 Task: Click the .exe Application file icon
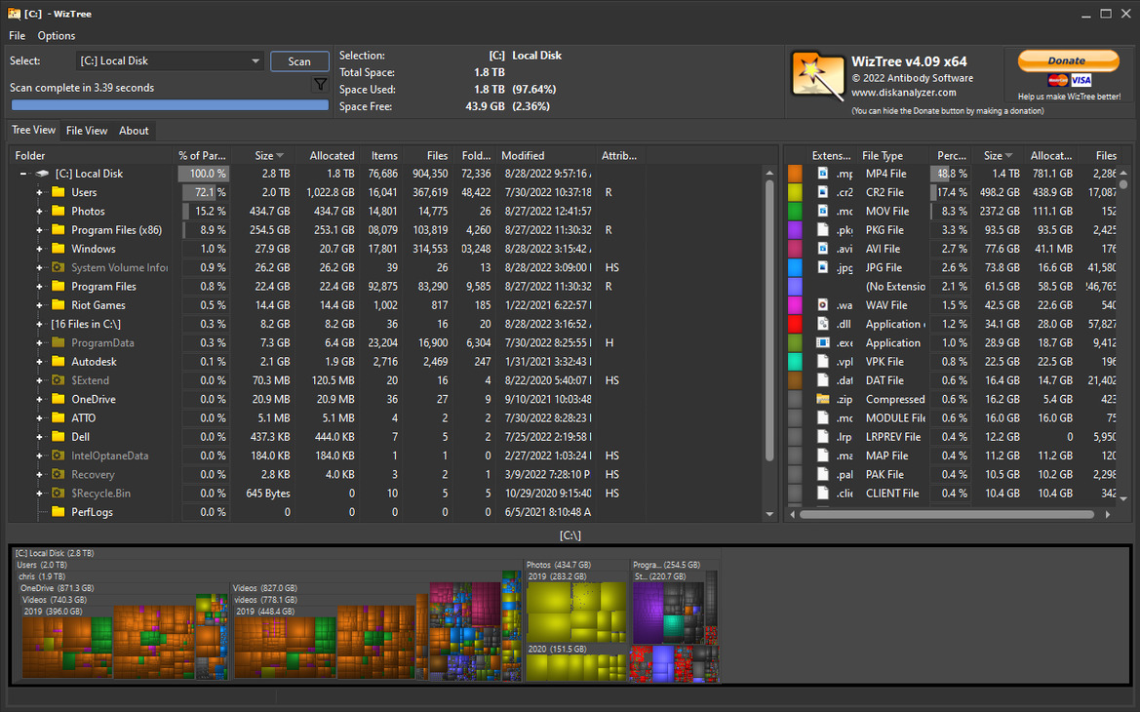822,342
